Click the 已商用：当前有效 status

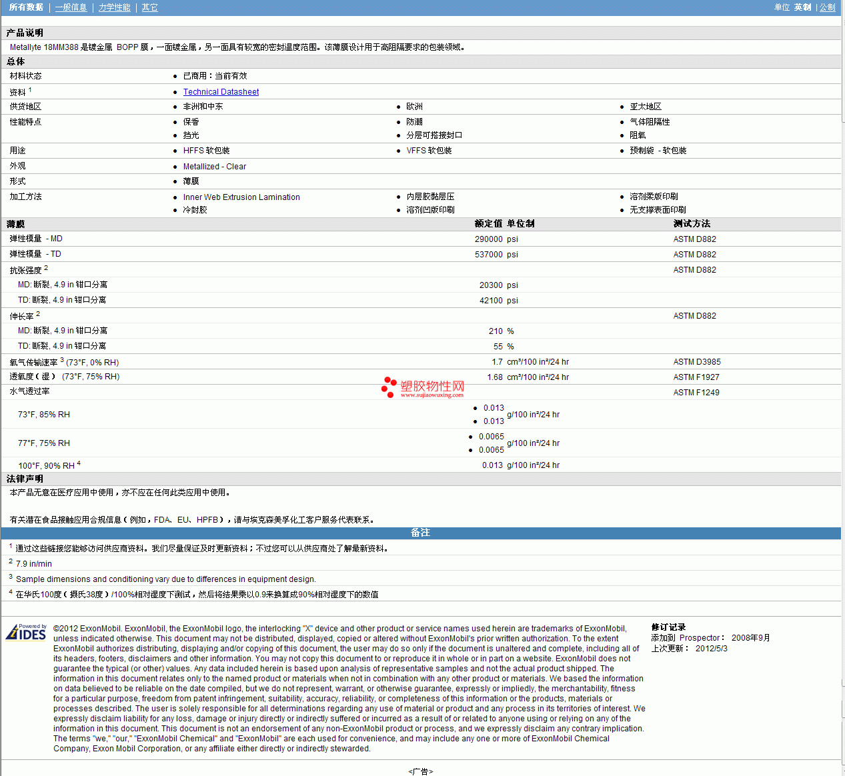(x=215, y=76)
